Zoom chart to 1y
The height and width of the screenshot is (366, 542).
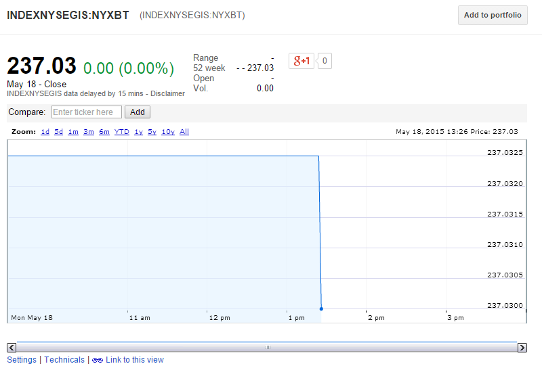coord(138,132)
